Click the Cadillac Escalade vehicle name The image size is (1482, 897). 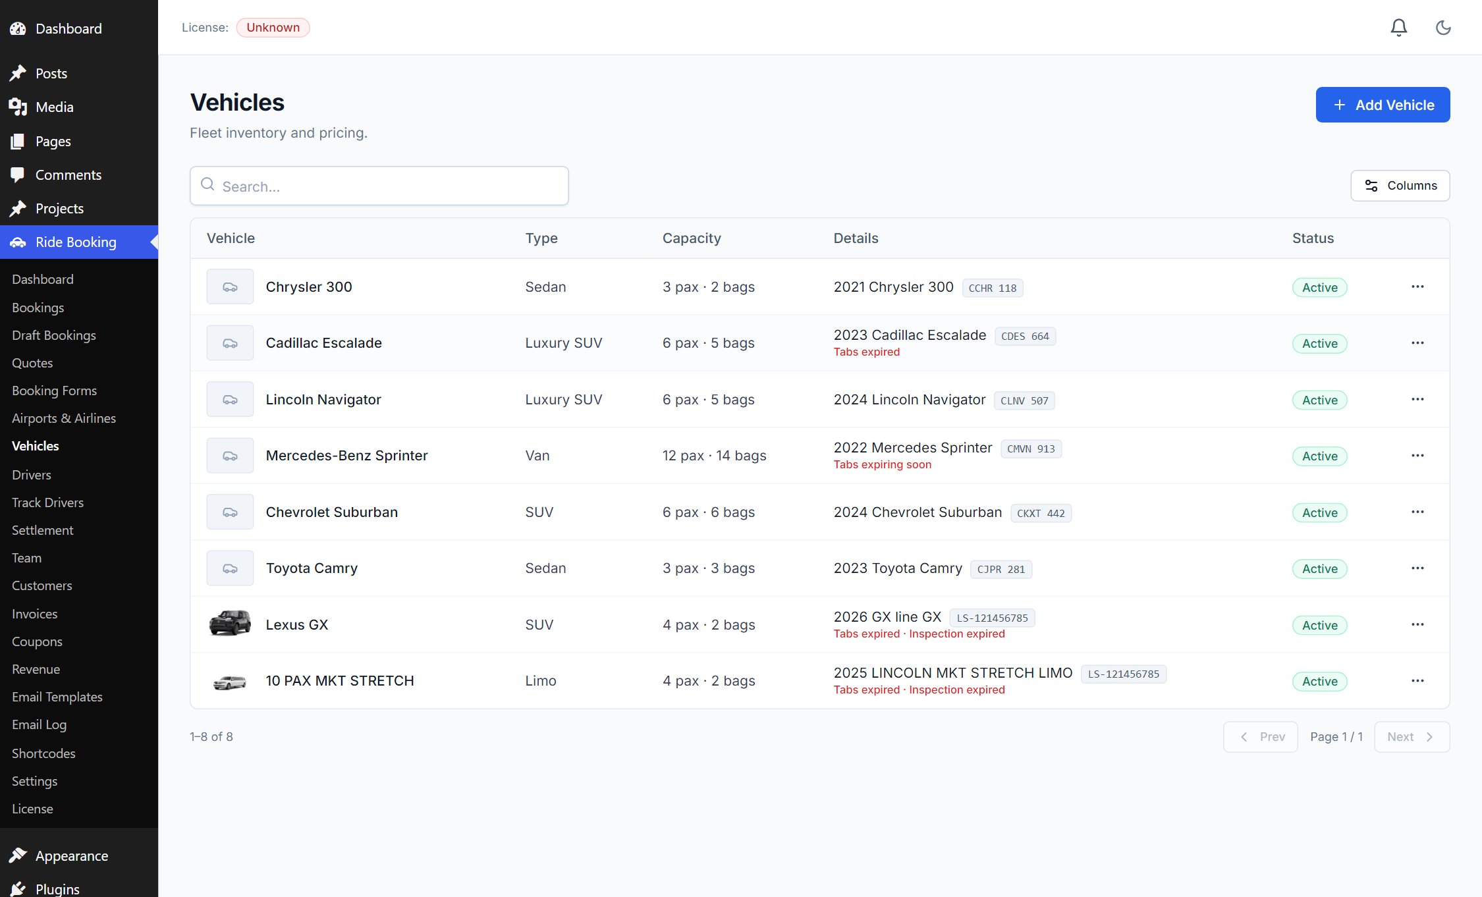pos(324,343)
